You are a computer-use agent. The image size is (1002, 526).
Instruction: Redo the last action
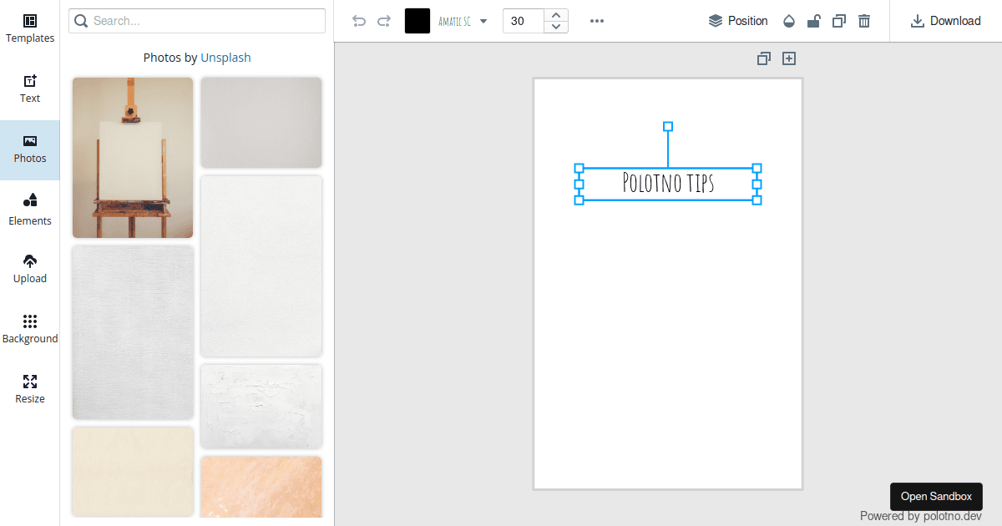pyautogui.click(x=384, y=21)
